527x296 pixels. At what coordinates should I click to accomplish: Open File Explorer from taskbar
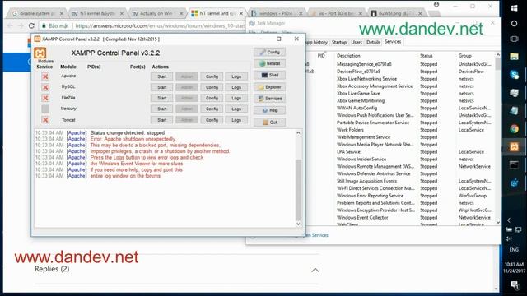(x=514, y=57)
